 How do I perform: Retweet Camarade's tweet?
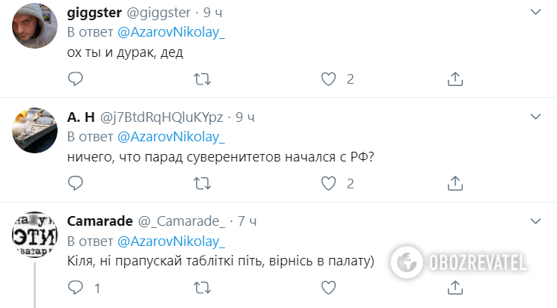(x=202, y=287)
